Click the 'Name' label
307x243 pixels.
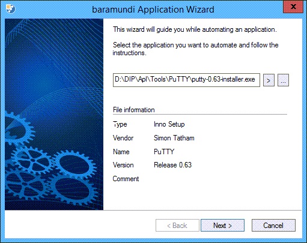121,152
